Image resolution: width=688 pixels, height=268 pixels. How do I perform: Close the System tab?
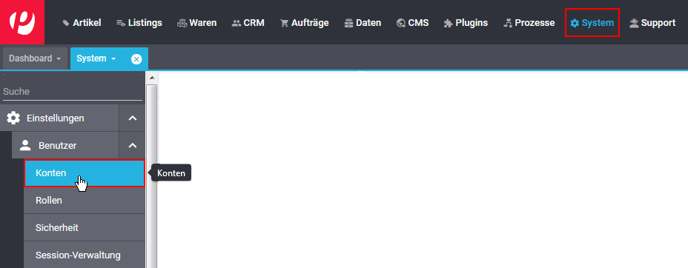(136, 58)
